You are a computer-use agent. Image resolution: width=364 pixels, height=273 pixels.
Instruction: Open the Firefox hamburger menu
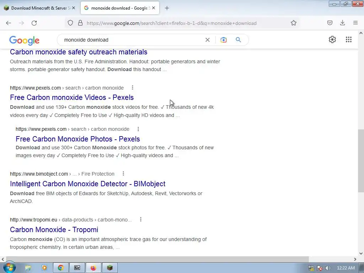tap(355, 23)
